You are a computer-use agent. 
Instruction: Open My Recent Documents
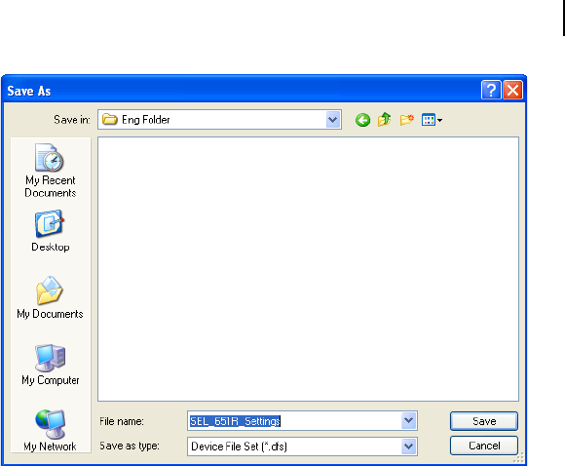click(x=50, y=171)
